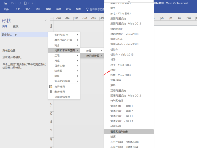Select the 植物 stencil
The width and height of the screenshot is (197, 148).
129,70
